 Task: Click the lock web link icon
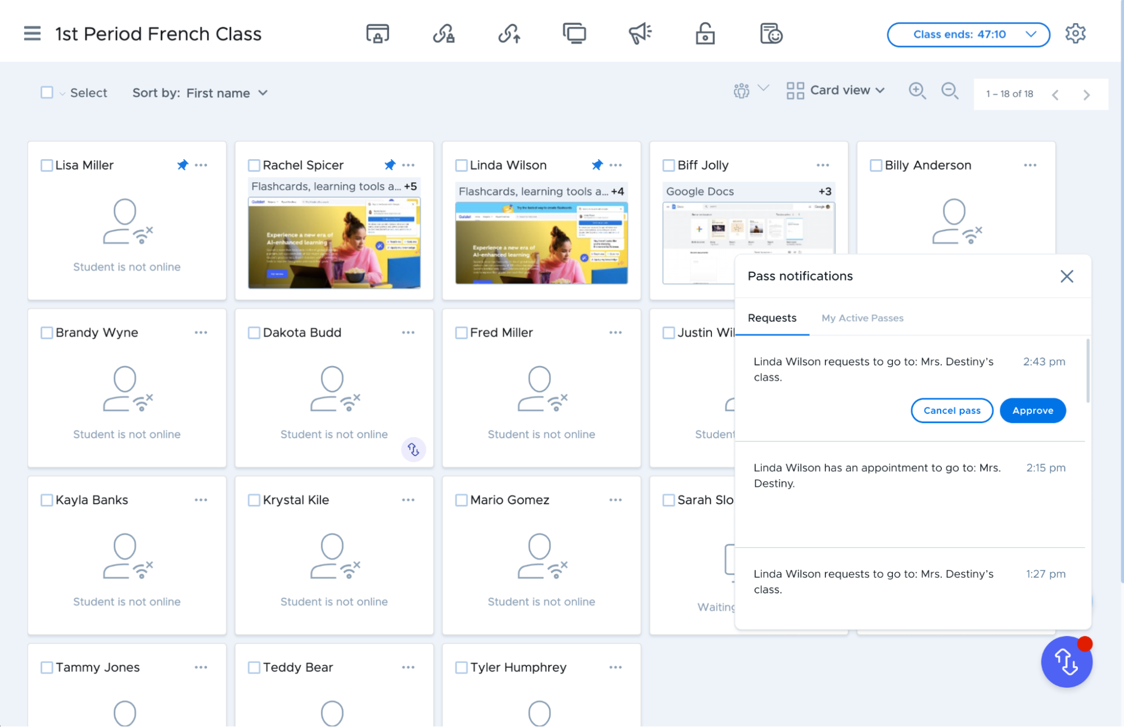click(444, 34)
